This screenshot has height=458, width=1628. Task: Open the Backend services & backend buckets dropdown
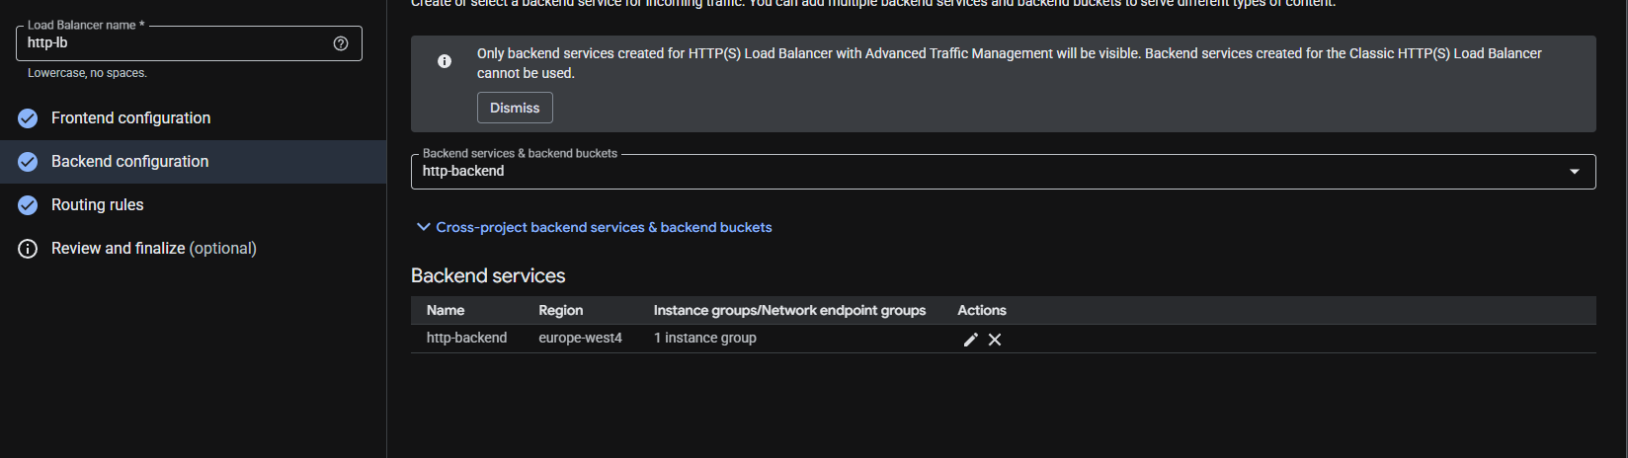point(1003,172)
